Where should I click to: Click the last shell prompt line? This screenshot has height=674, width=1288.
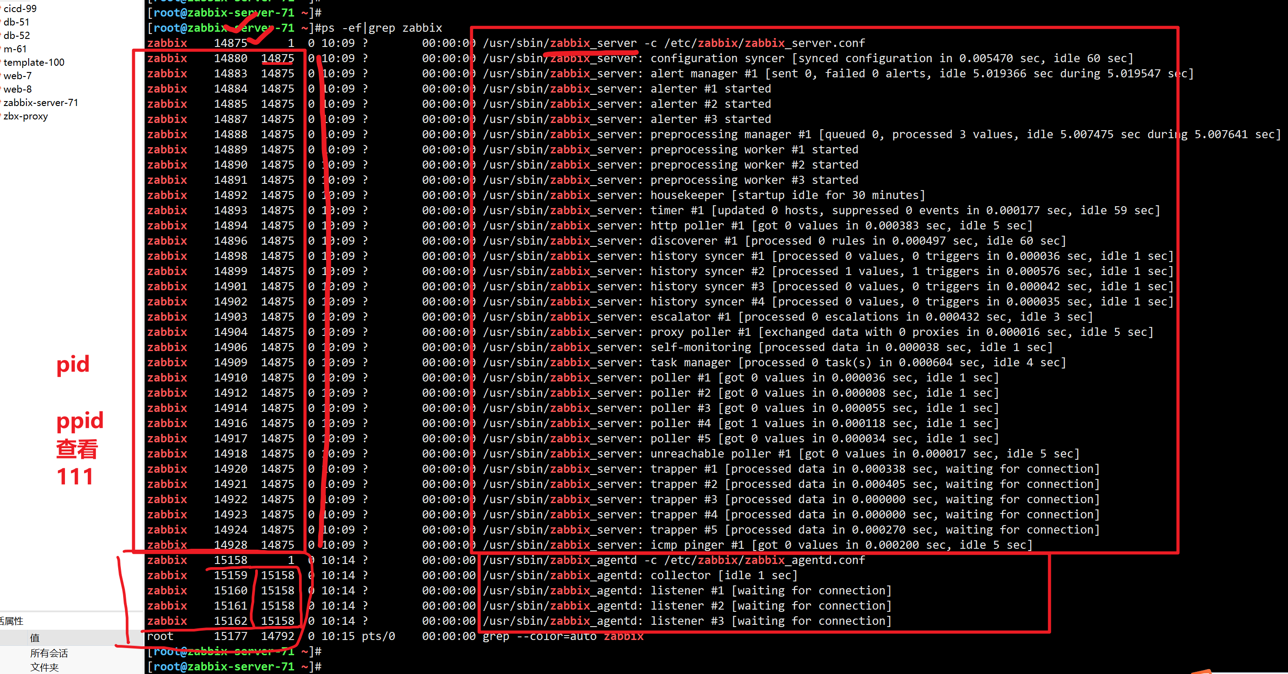[x=235, y=667]
